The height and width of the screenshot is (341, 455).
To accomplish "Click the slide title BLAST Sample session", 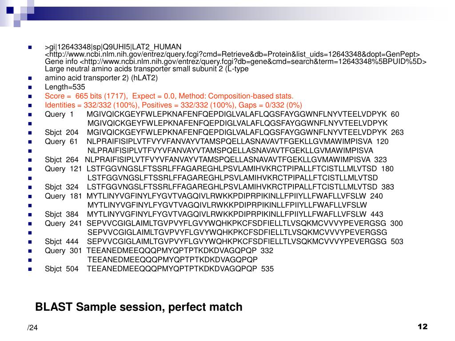I will tap(139, 307).
